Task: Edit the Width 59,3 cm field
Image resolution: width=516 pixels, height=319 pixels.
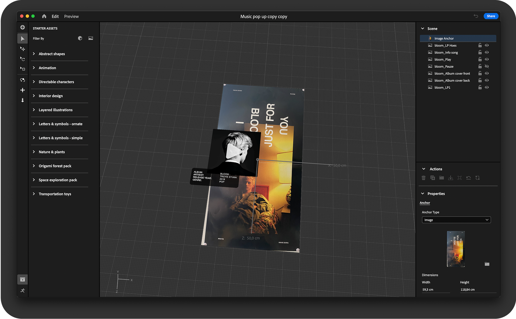Action: tap(436, 290)
